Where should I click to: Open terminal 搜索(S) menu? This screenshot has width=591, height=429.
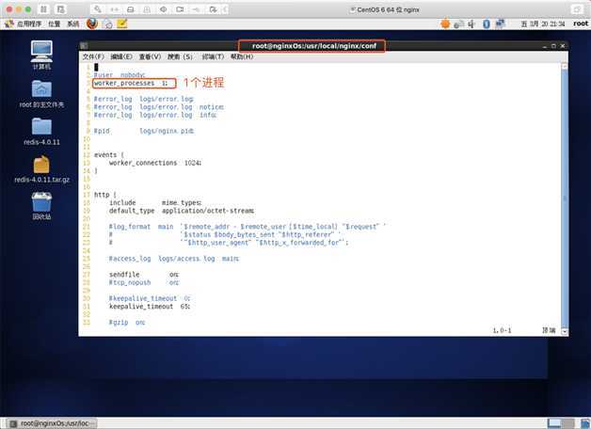click(180, 56)
